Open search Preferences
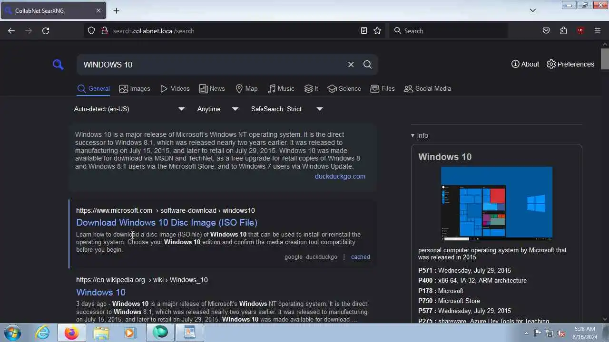This screenshot has height=342, width=609. coord(570,64)
